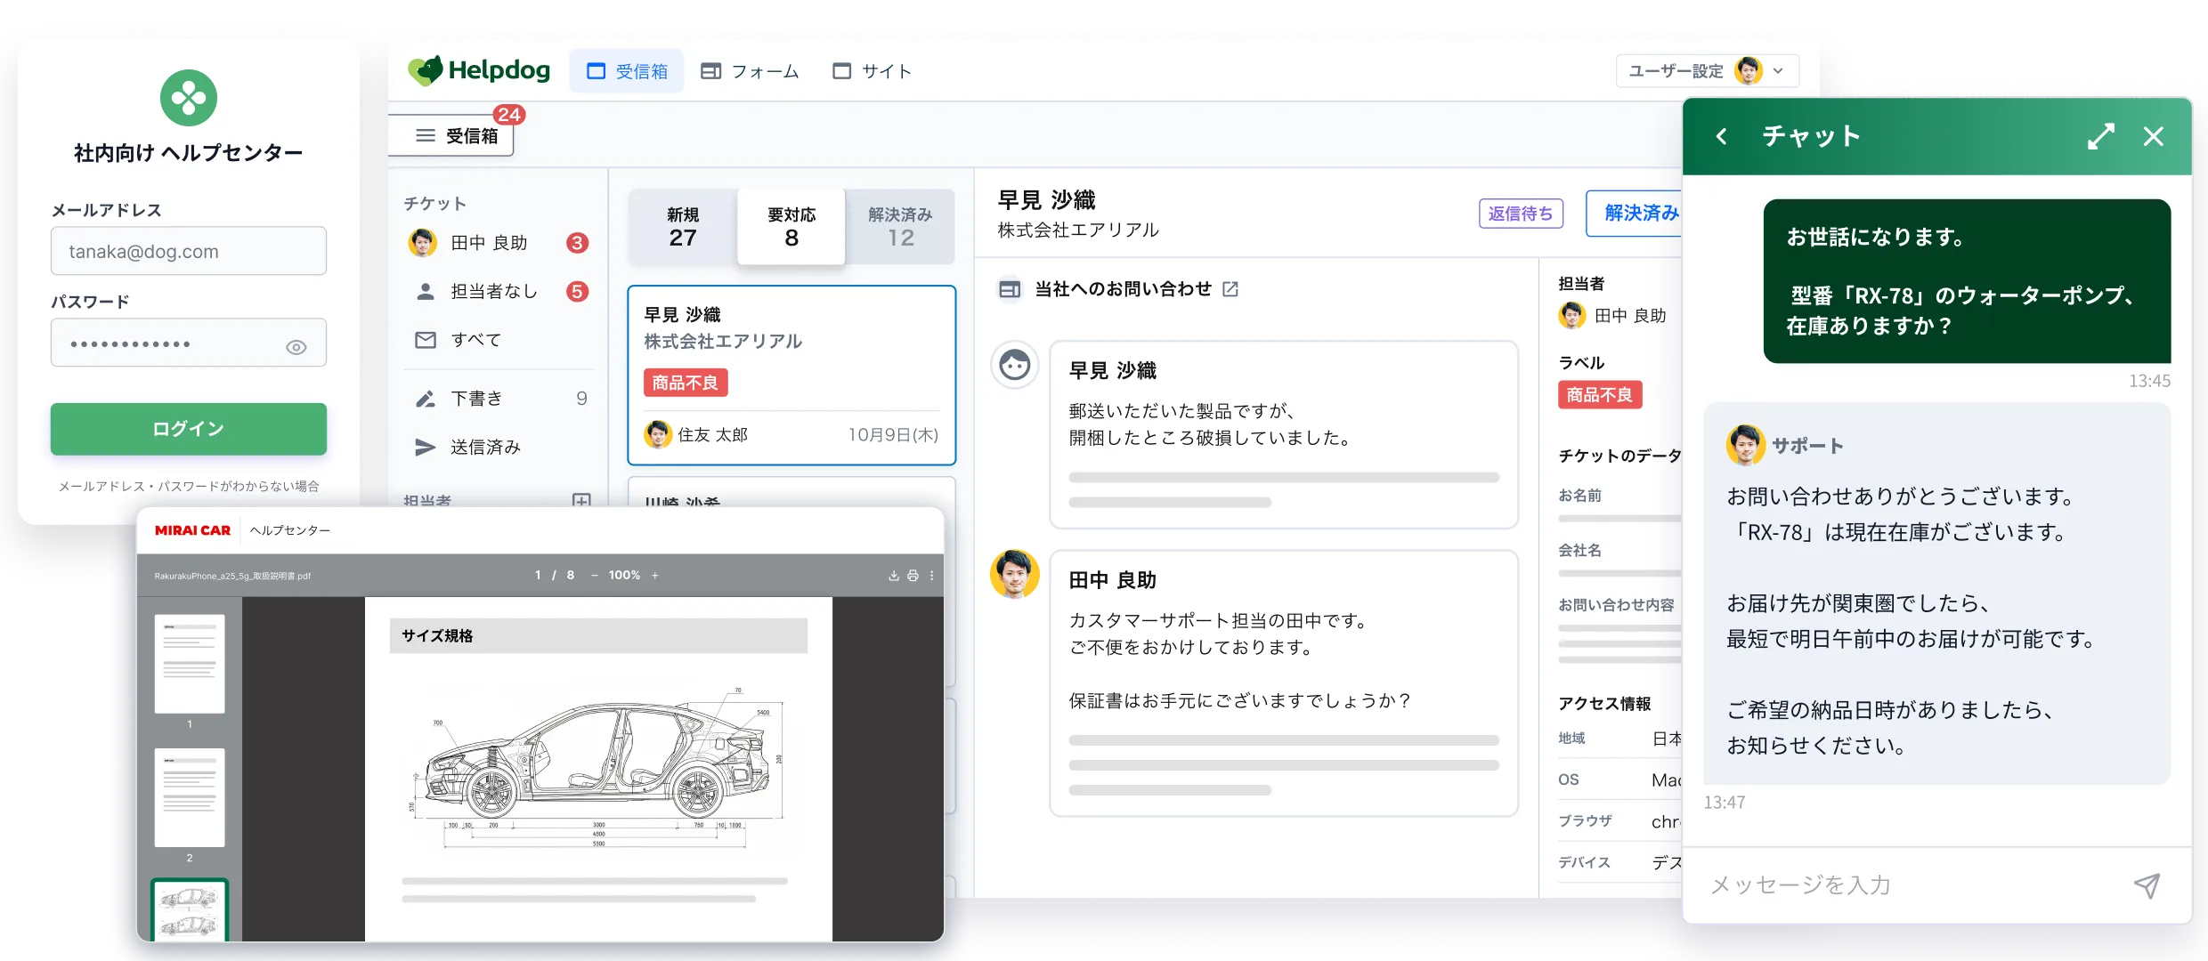Image resolution: width=2208 pixels, height=961 pixels.
Task: Click the back arrow in the chat header
Action: coord(1721,136)
